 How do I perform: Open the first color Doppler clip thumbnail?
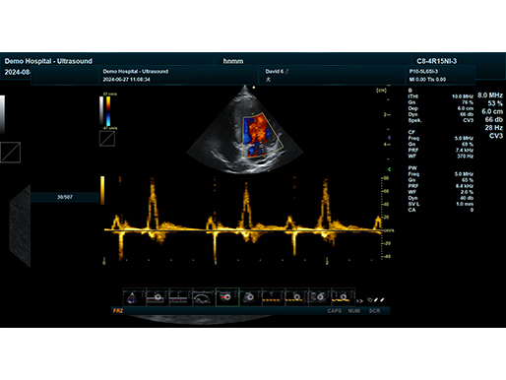coord(134,297)
